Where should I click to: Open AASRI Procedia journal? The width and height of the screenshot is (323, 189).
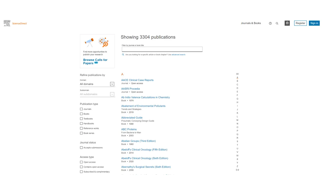click(x=130, y=89)
